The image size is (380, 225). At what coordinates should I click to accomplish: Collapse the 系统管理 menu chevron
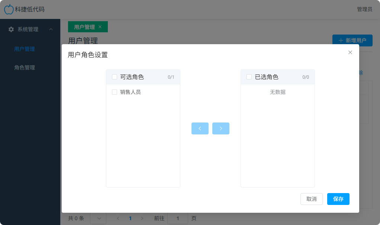click(x=51, y=29)
